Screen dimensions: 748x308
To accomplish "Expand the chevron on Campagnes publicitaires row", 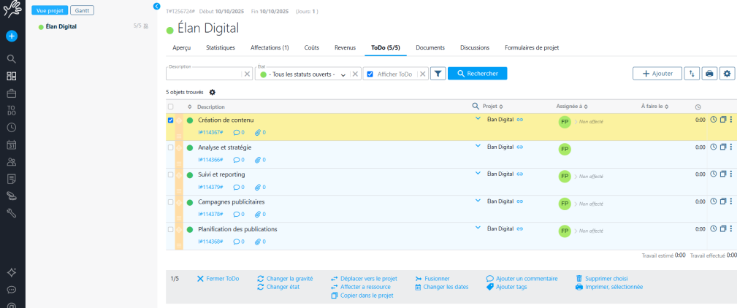I will click(478, 201).
